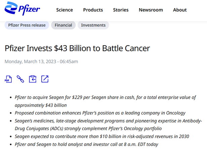Screen dimensions: 207x149
Task: Click the bullet about acquiring Seagen for $229
Action: pyautogui.click(x=106, y=101)
